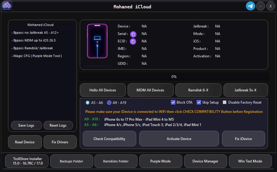Click the Mode value NA
Viewport: 277px width, 172px height.
click(x=218, y=34)
